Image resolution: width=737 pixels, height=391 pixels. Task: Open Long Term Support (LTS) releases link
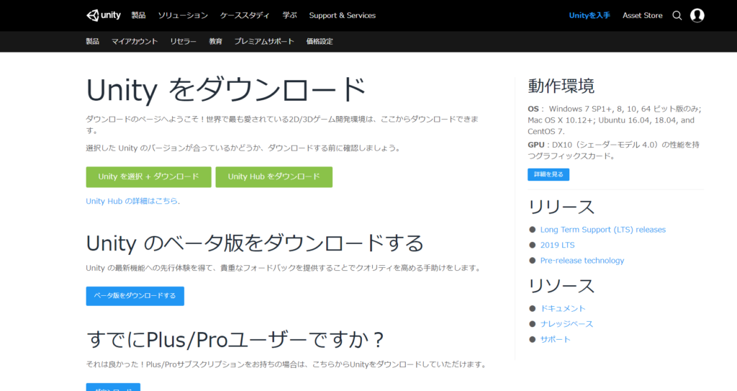(x=603, y=230)
